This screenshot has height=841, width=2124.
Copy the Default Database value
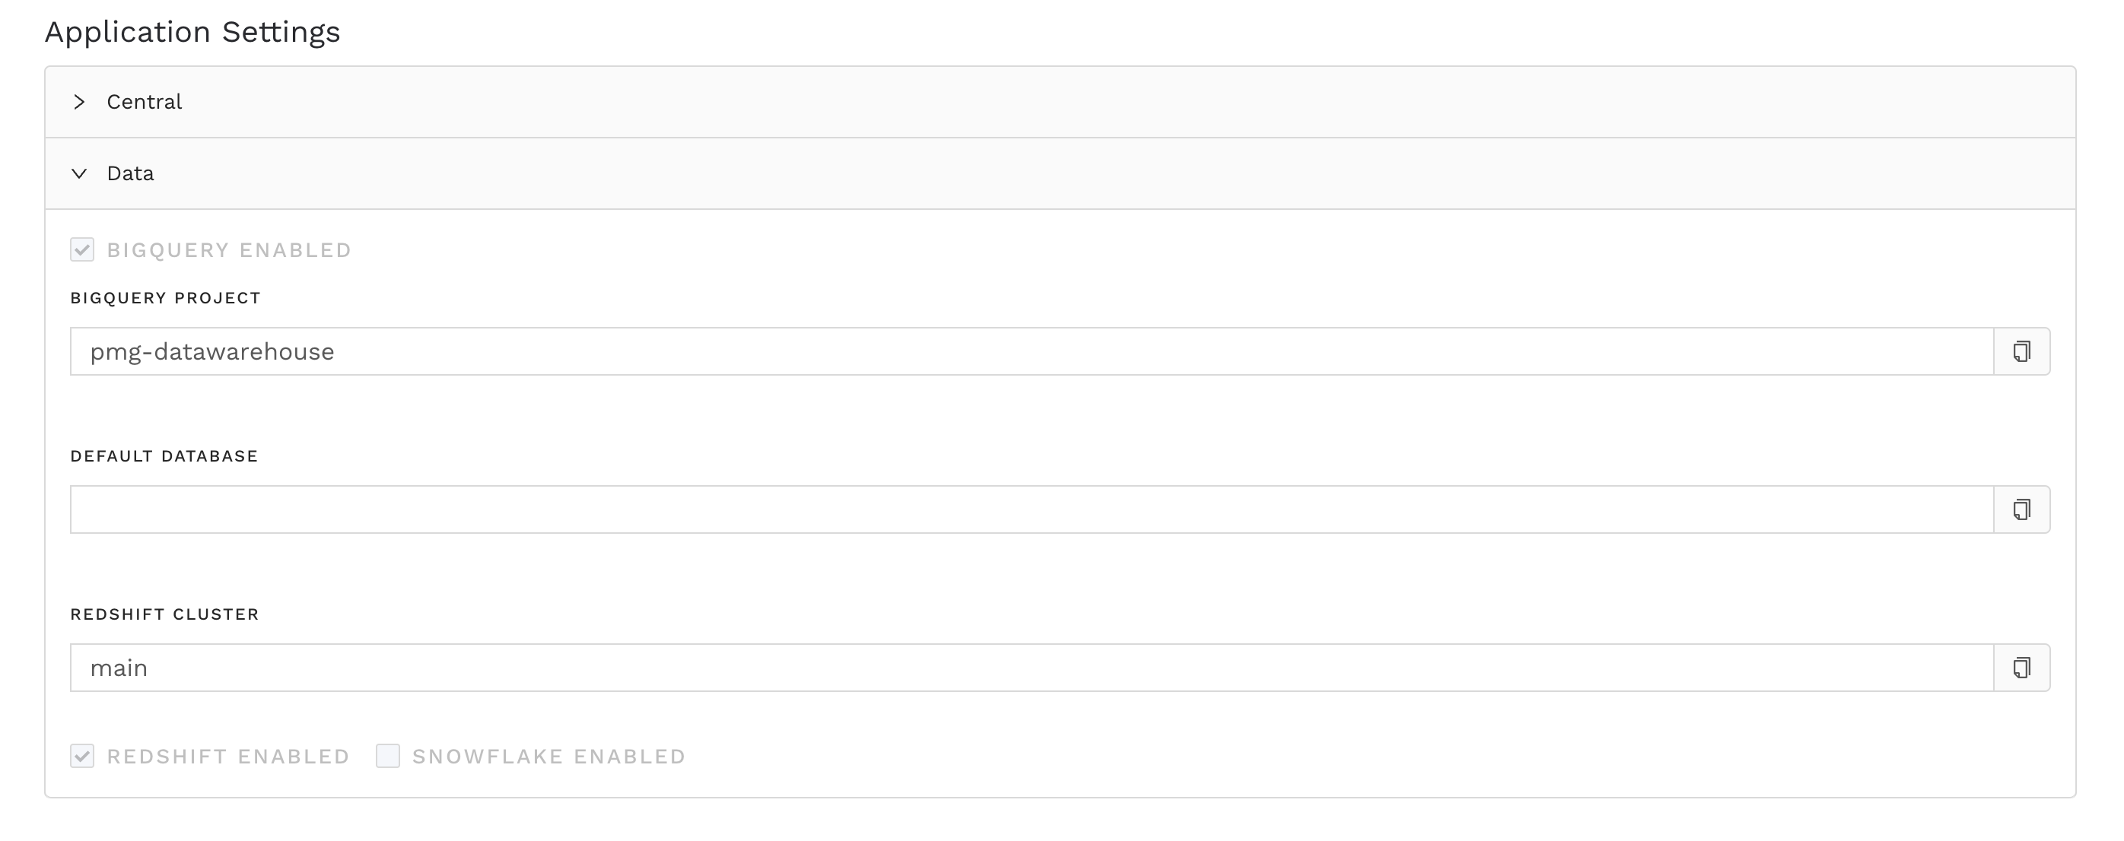[x=2021, y=509]
